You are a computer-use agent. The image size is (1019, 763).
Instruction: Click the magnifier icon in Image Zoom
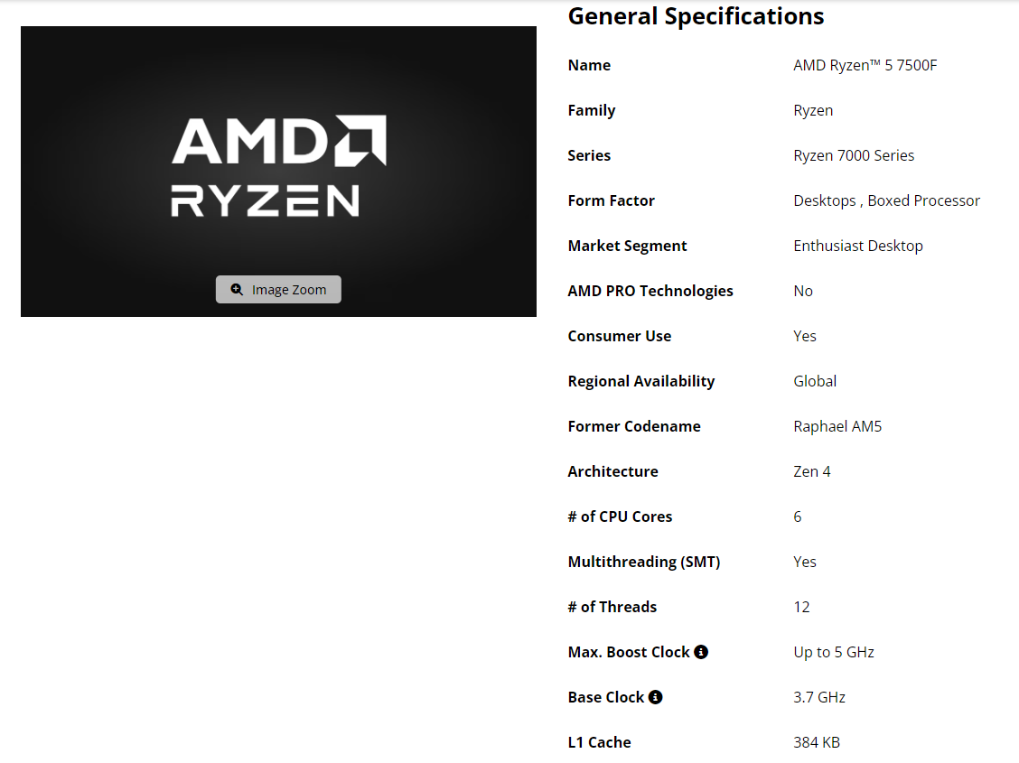point(237,290)
